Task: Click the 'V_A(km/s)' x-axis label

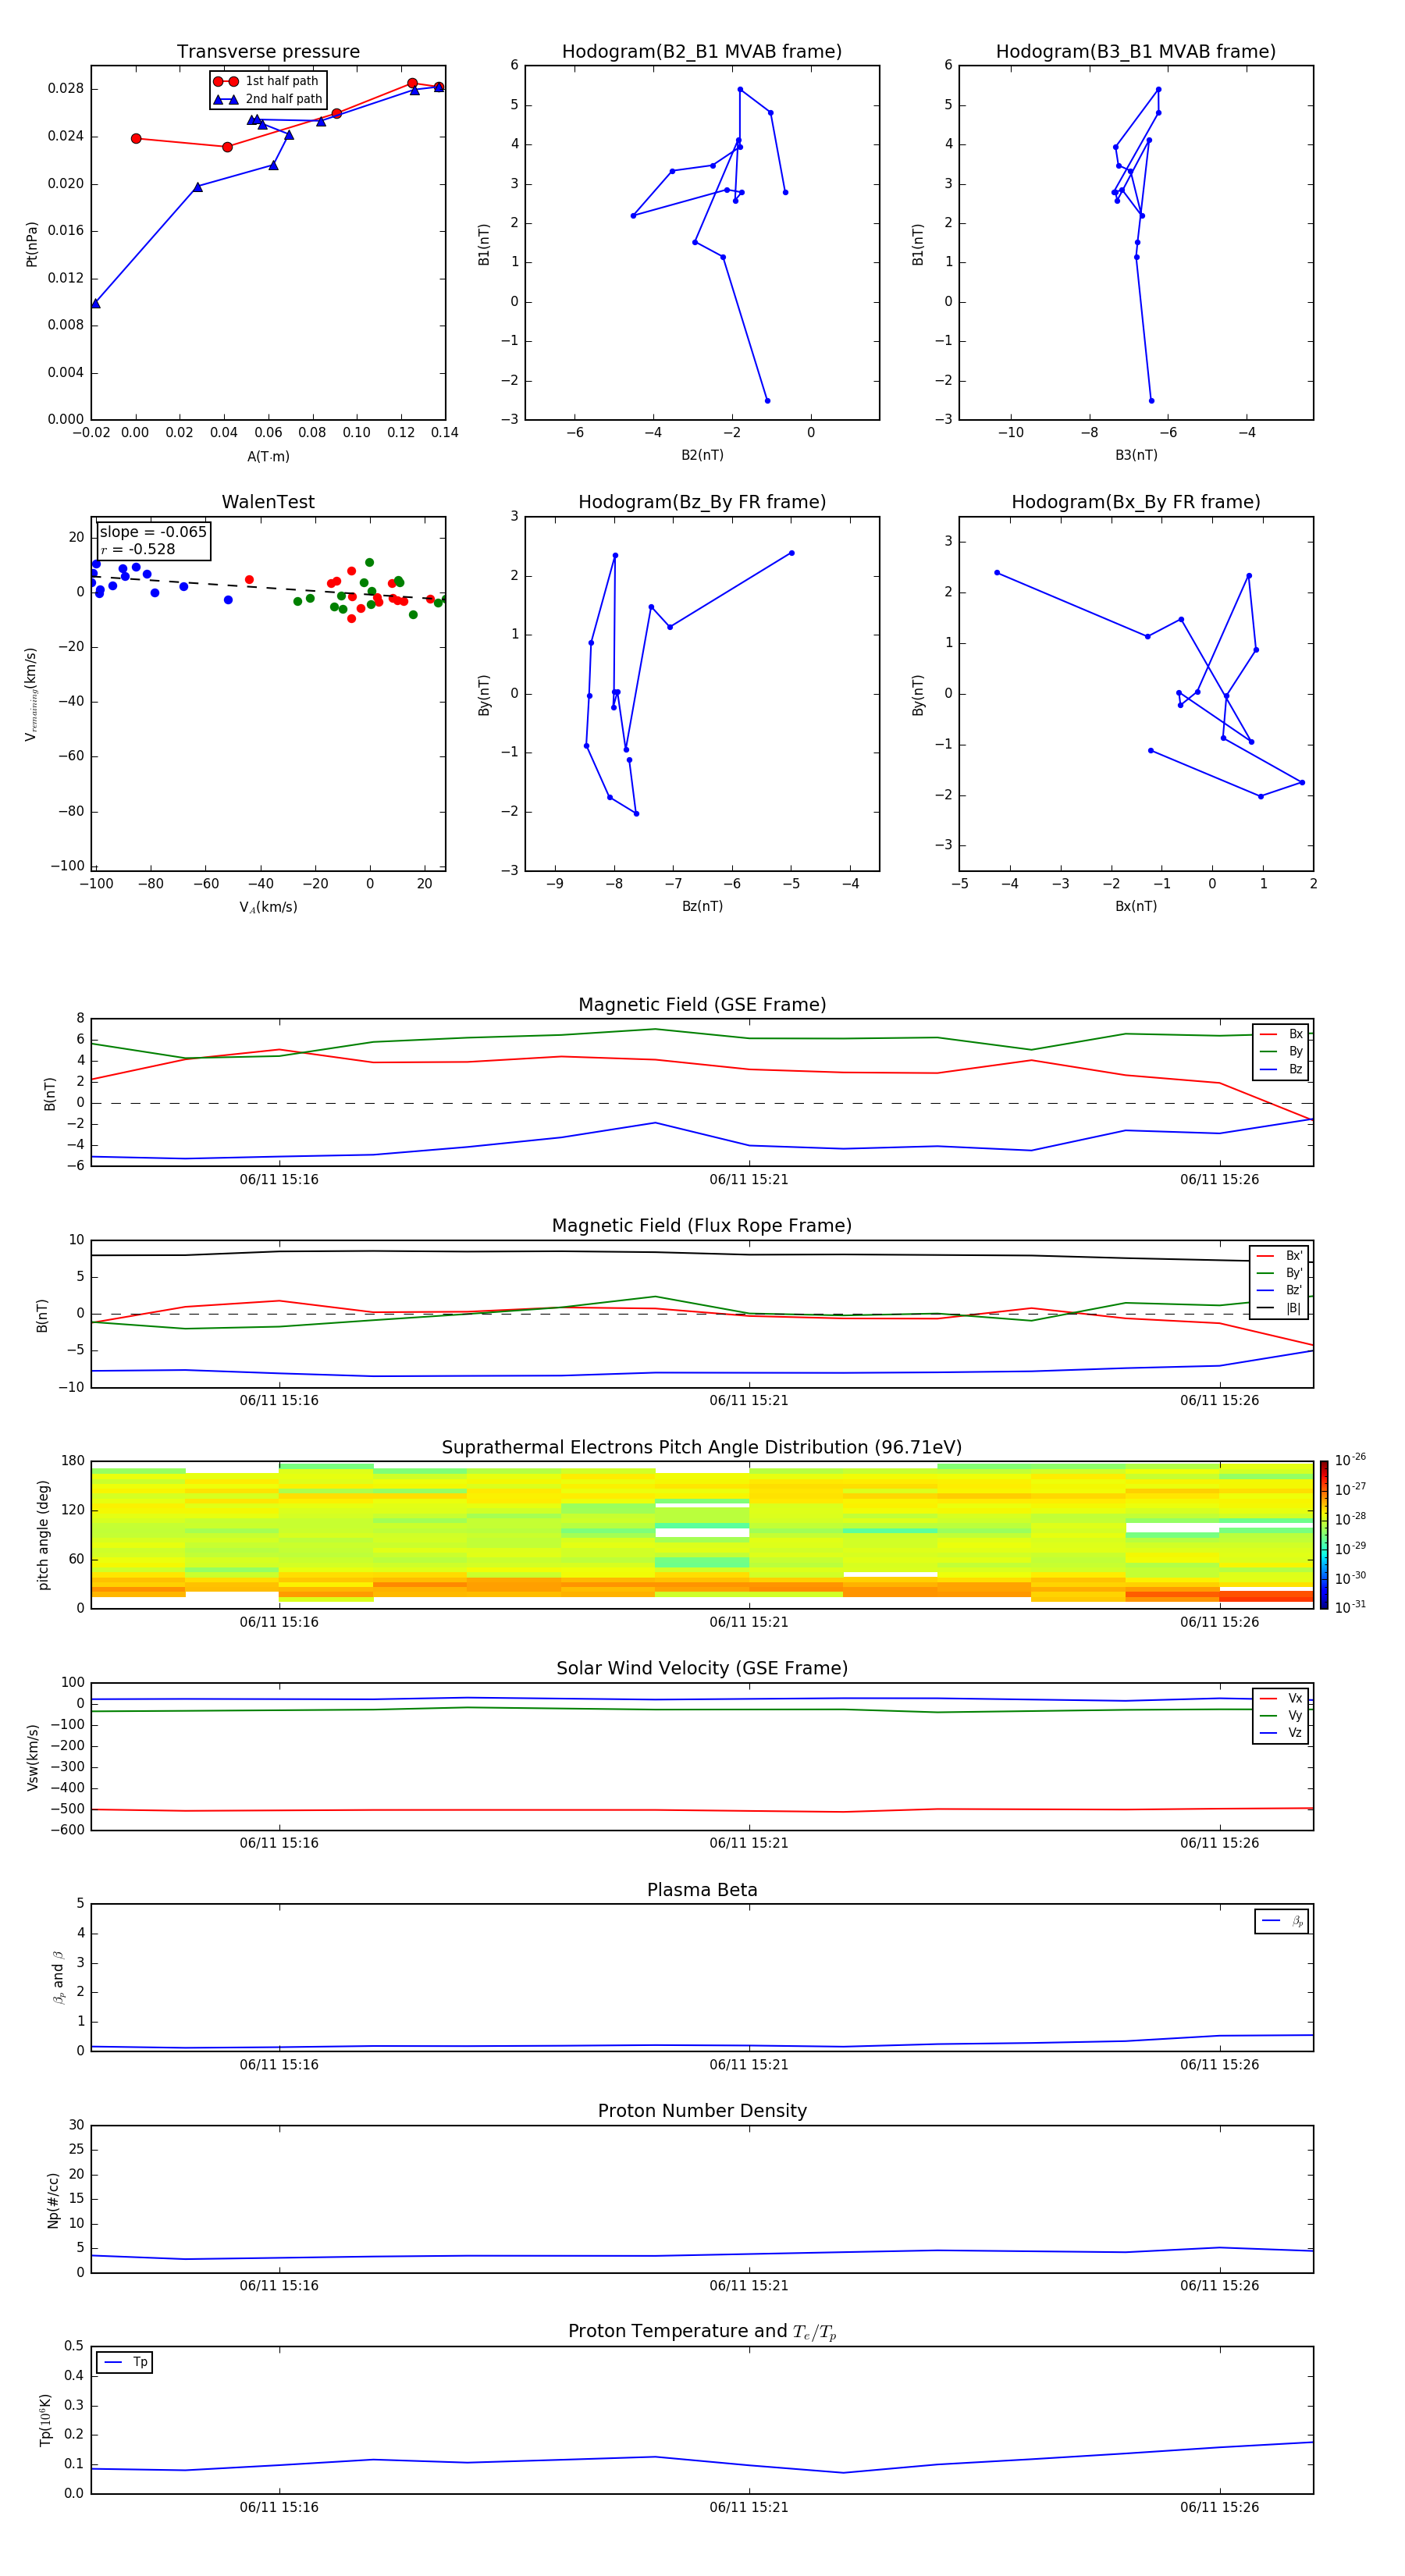Action: coord(268,907)
